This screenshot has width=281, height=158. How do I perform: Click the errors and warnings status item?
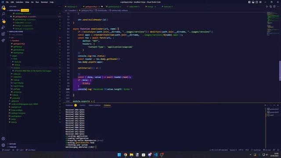tap(20, 150)
